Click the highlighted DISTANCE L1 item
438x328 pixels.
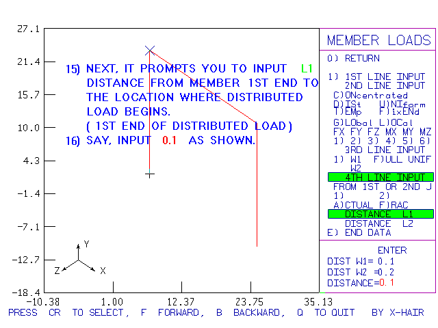click(x=380, y=214)
